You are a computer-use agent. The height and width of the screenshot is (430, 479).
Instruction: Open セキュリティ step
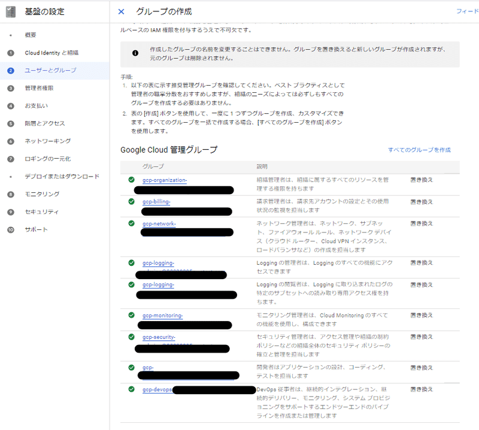click(42, 212)
